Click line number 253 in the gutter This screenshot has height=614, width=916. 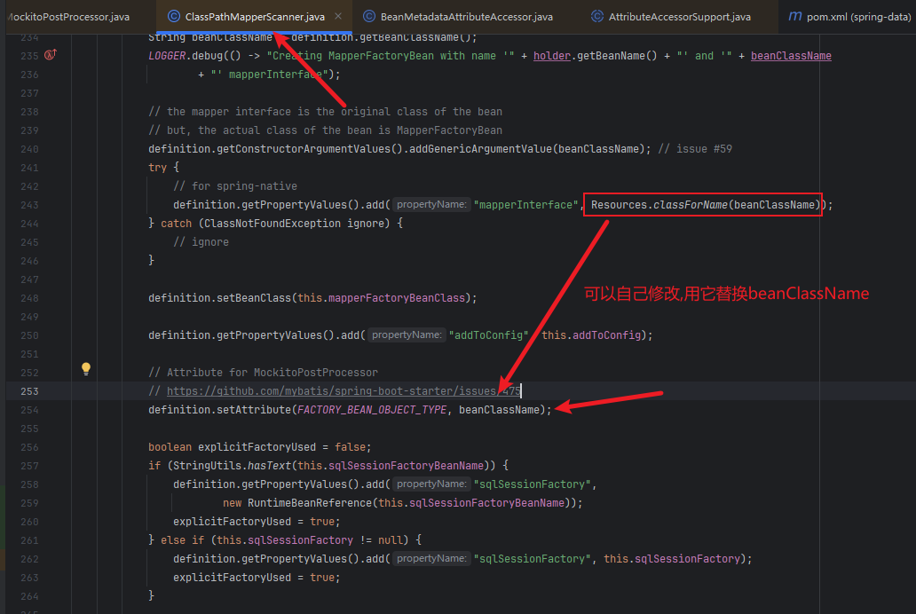pos(29,390)
